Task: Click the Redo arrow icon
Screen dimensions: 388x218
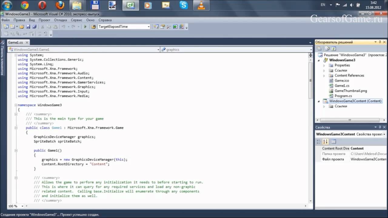Action: [x=73, y=27]
